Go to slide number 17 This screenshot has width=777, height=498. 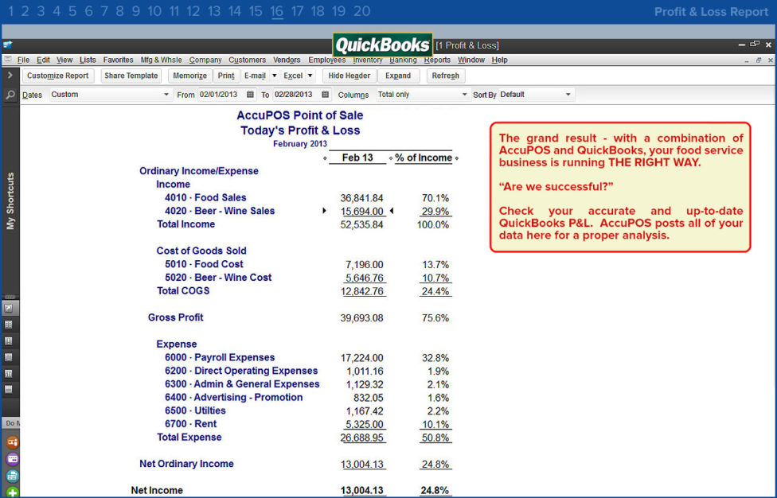[297, 11]
